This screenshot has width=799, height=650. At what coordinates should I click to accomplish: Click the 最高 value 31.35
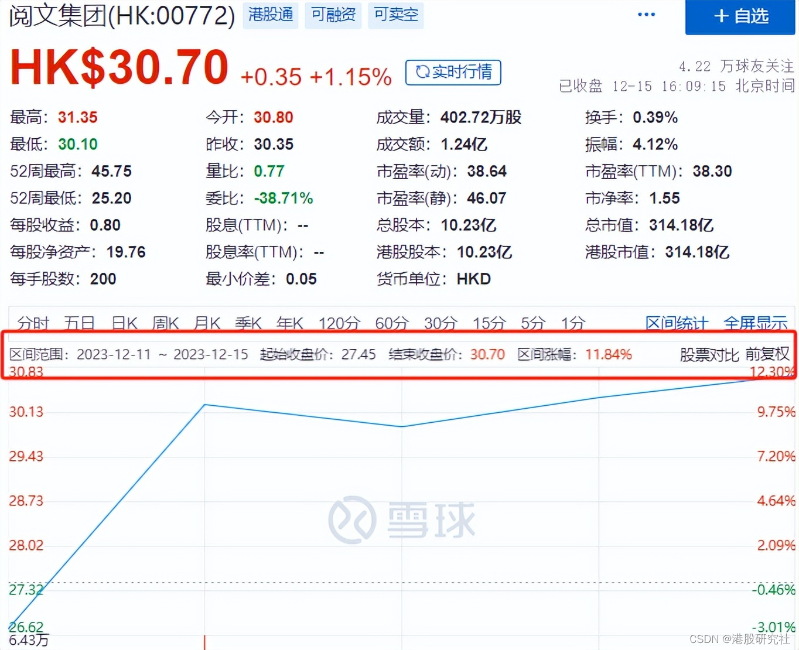point(77,117)
